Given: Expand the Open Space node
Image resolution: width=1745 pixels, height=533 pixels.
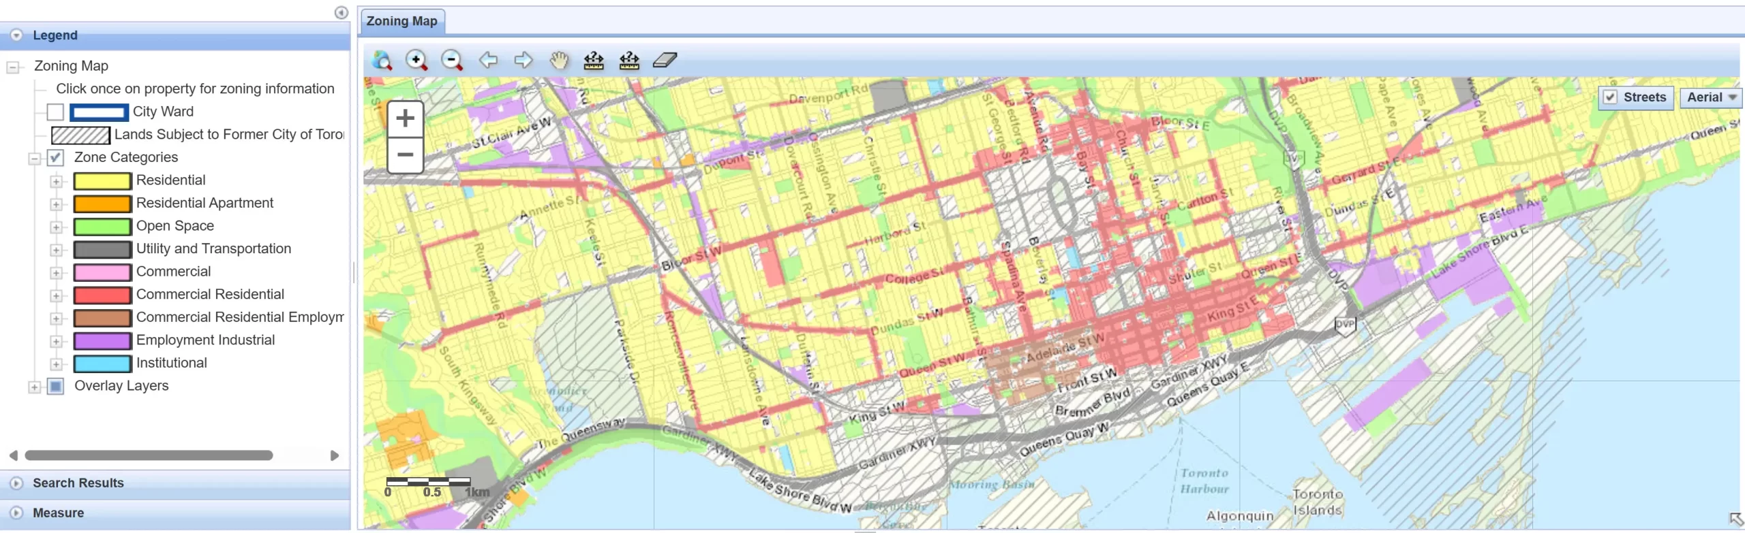Looking at the screenshot, I should click(x=56, y=227).
